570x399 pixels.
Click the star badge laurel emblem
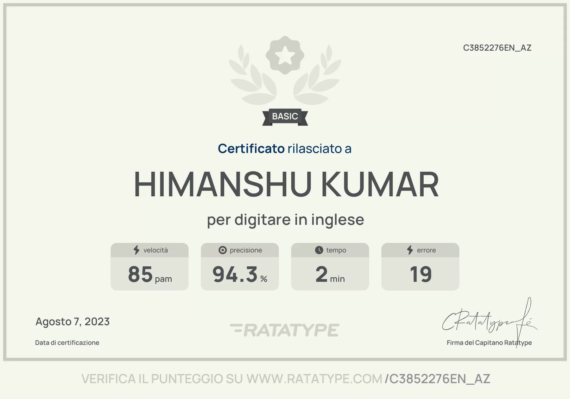tap(285, 70)
